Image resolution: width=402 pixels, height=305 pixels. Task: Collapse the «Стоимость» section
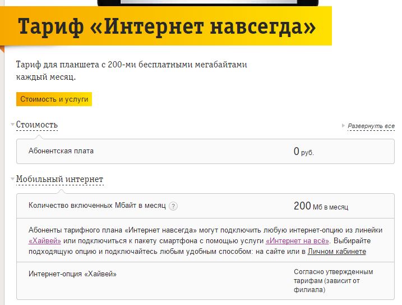[36, 125]
